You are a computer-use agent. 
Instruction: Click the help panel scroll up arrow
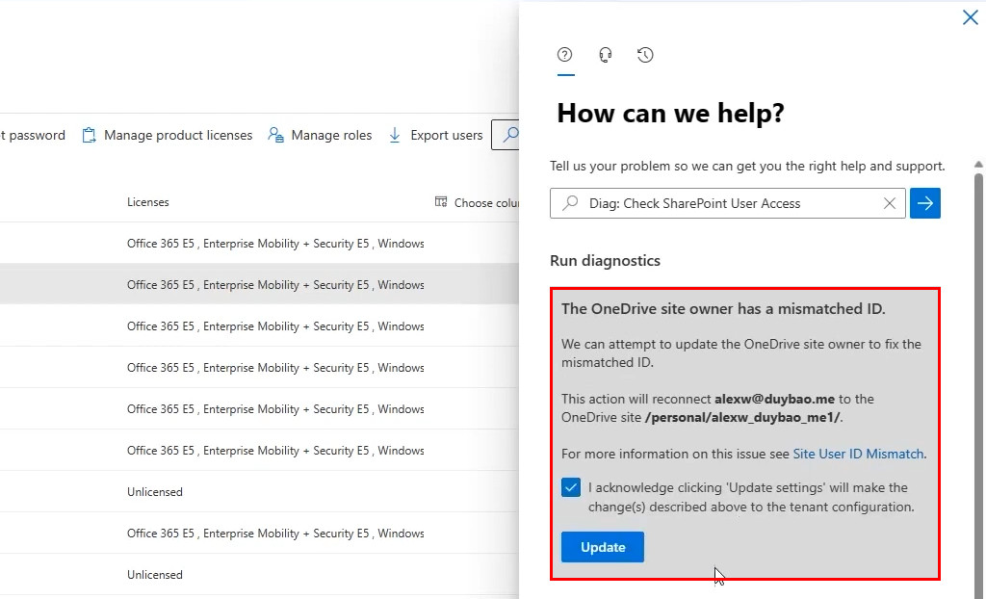pyautogui.click(x=978, y=165)
